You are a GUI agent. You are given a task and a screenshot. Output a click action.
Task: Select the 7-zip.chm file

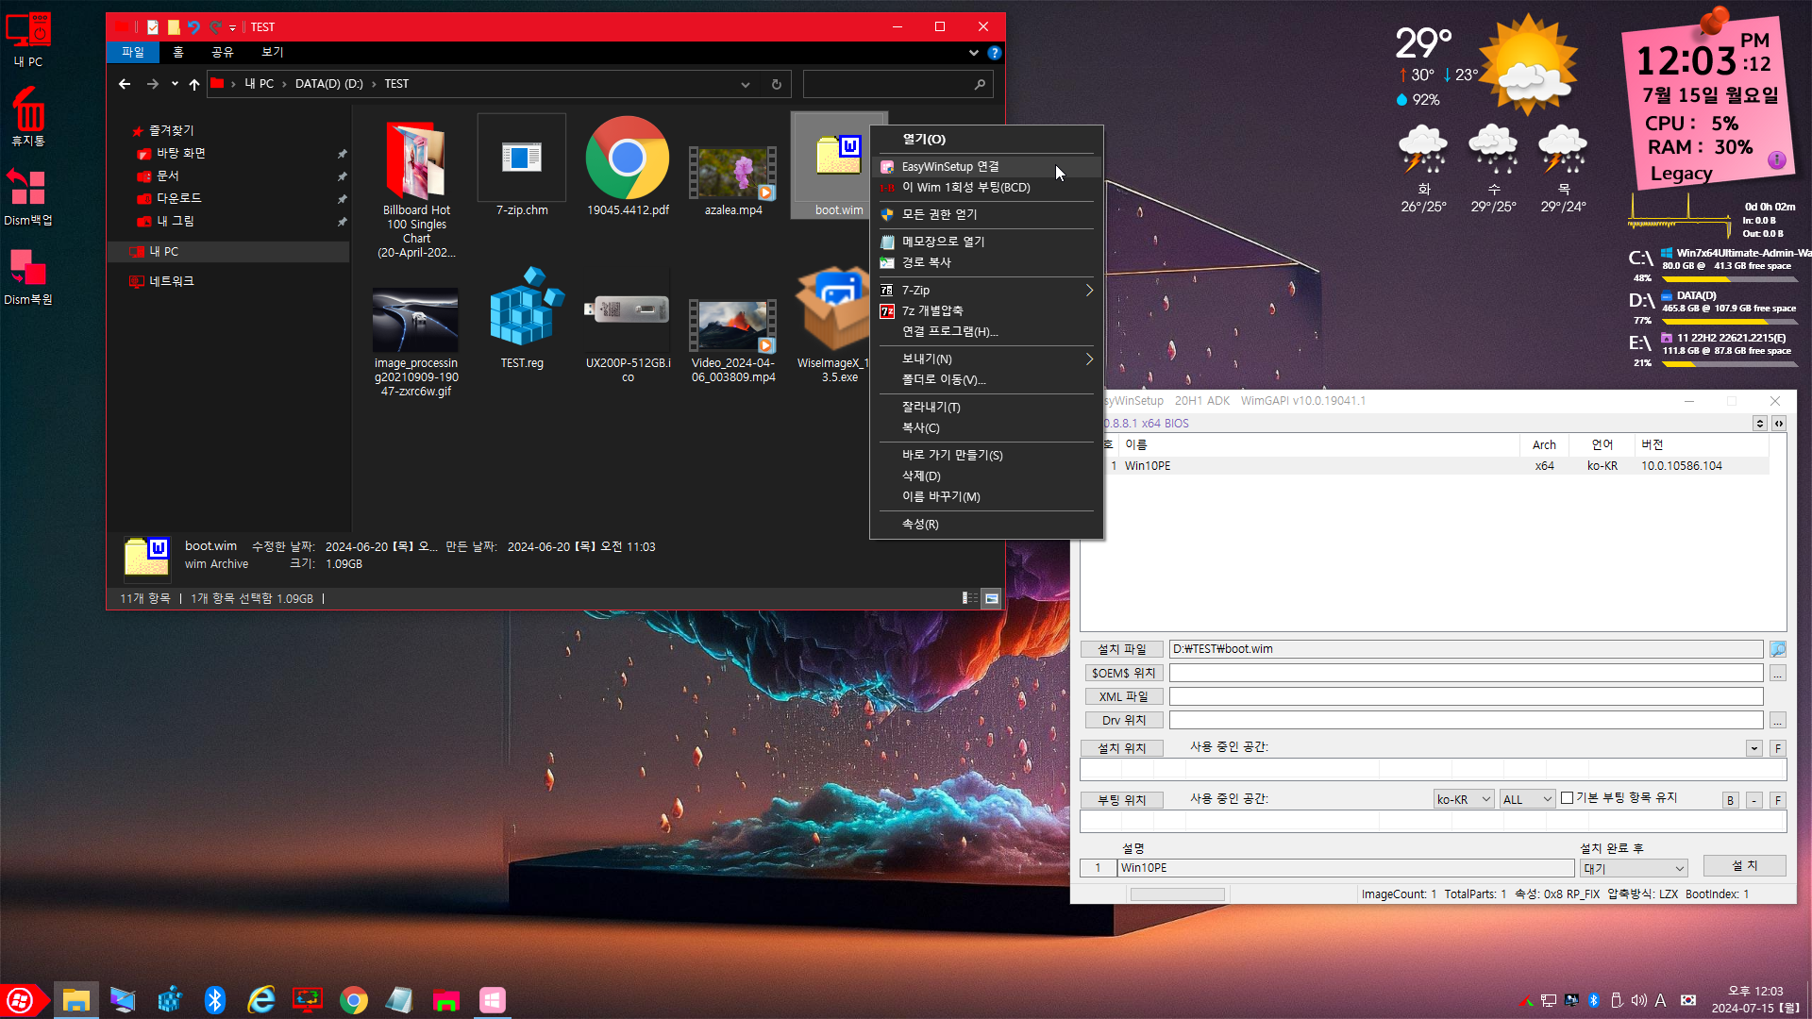(522, 166)
